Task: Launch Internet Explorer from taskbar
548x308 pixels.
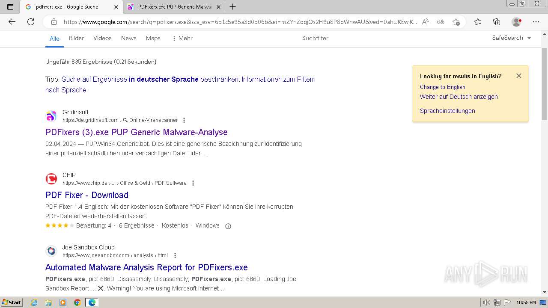Action: click(34, 302)
